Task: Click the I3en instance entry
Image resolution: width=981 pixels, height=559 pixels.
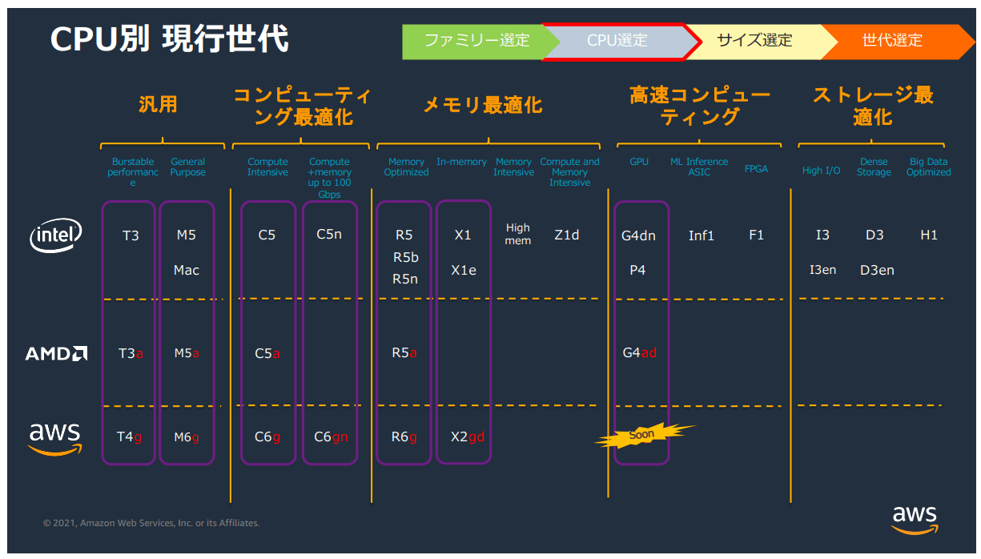Action: (822, 270)
